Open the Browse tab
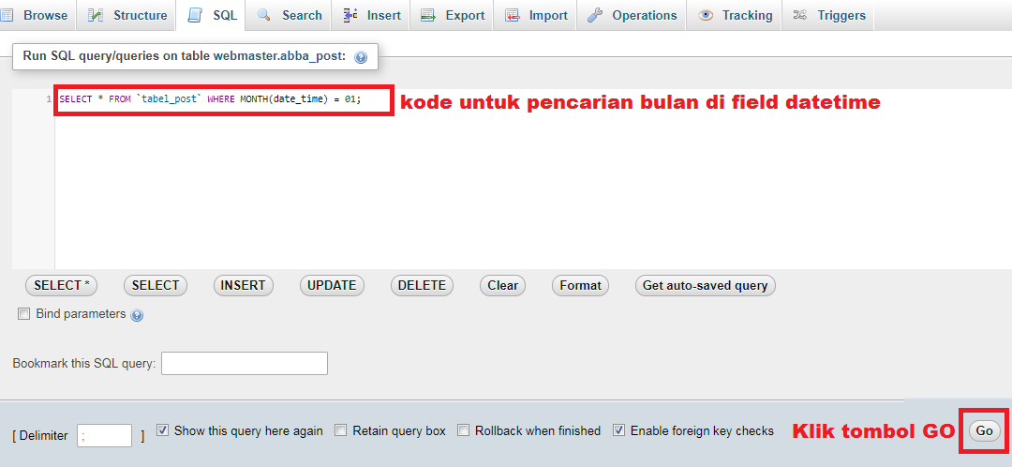Image resolution: width=1012 pixels, height=467 pixels. [36, 16]
